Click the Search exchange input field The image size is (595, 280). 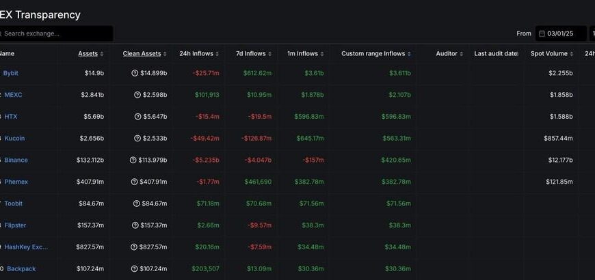coord(56,33)
